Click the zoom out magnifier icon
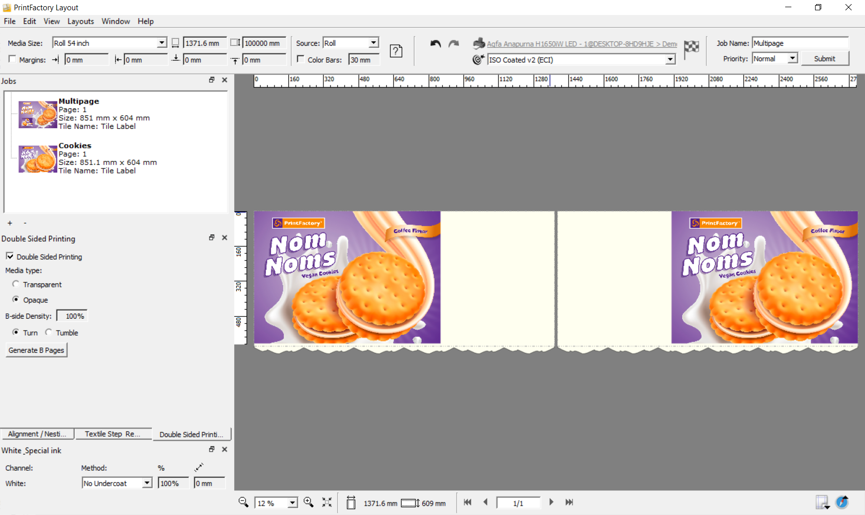Image resolution: width=865 pixels, height=515 pixels. [244, 502]
